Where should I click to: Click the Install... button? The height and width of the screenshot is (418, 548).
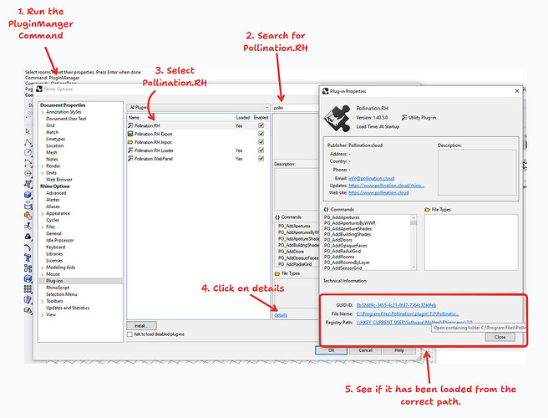141,326
